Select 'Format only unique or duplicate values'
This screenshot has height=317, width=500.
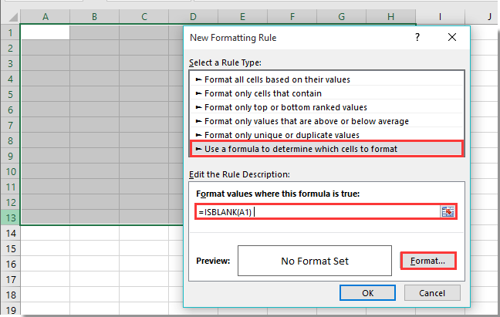276,135
